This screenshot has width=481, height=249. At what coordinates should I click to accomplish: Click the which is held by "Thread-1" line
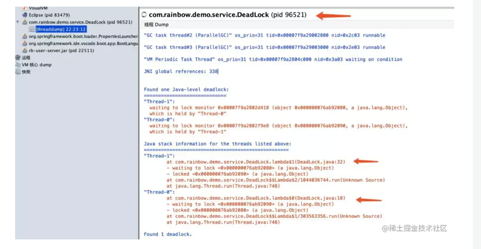pyautogui.click(x=188, y=132)
